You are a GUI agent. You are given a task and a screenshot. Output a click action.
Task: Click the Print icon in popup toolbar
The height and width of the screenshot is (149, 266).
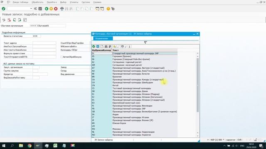[122, 46]
